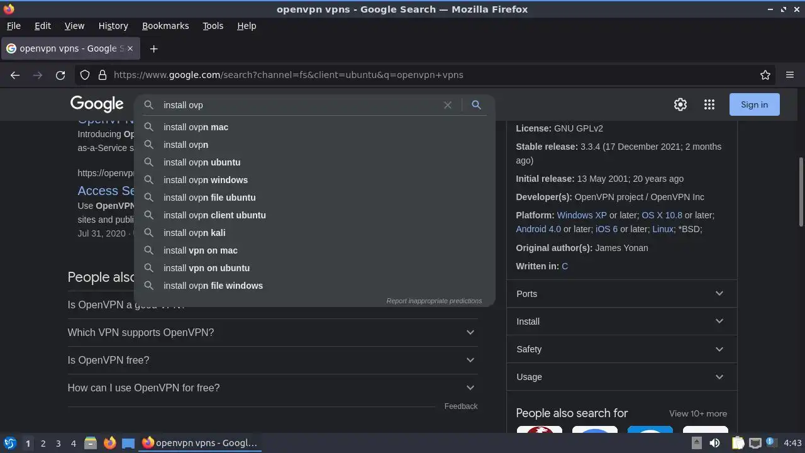This screenshot has height=453, width=805.
Task: Open the Android 4.0 link
Action: [538, 229]
